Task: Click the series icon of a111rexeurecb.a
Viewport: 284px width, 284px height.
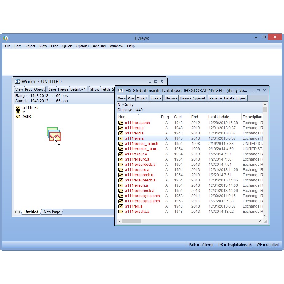Action: (120, 175)
